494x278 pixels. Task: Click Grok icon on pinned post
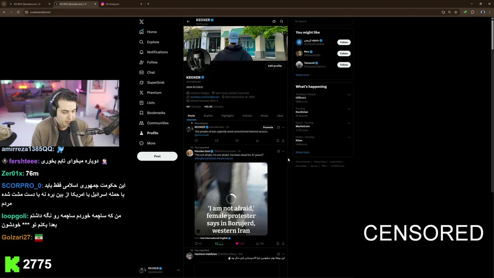(x=278, y=127)
